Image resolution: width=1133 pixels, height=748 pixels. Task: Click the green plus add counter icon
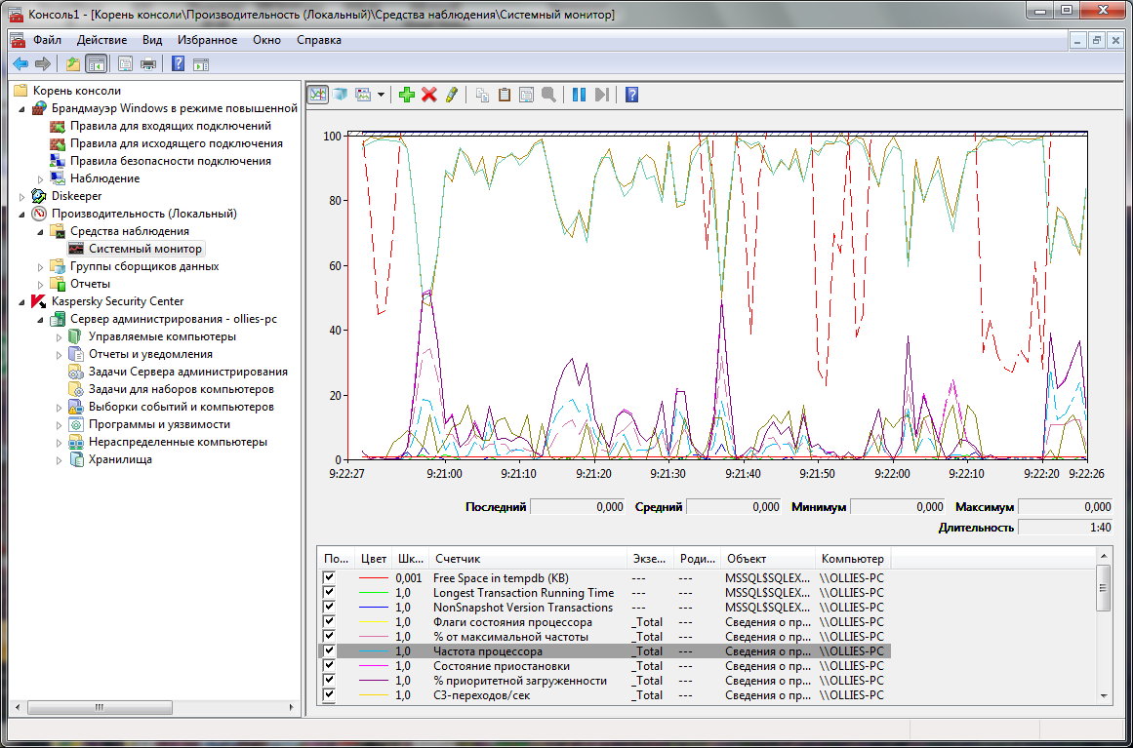click(407, 95)
